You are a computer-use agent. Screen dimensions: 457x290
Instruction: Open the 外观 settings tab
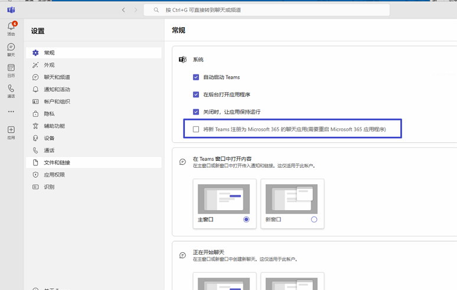point(93,65)
